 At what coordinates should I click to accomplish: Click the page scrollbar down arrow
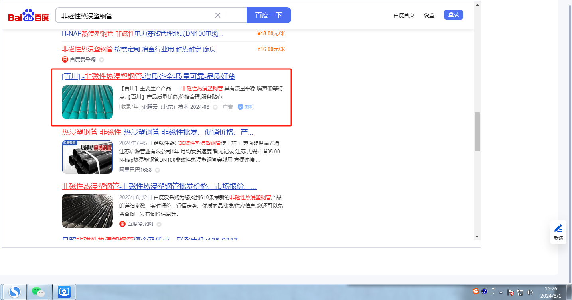click(x=477, y=236)
